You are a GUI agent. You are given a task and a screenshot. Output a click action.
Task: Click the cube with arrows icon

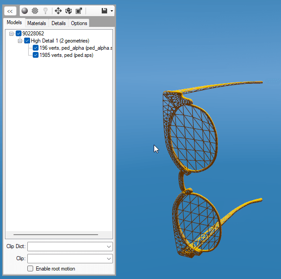tap(69, 11)
